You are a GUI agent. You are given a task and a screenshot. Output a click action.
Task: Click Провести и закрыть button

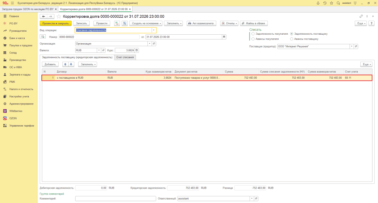pos(55,23)
